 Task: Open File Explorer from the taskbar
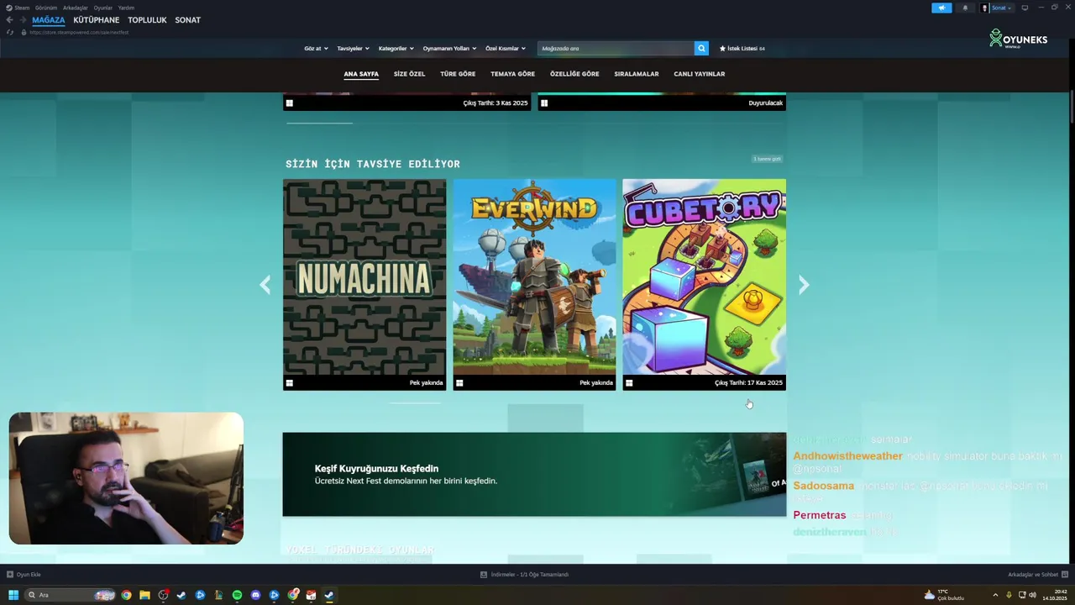click(x=144, y=595)
